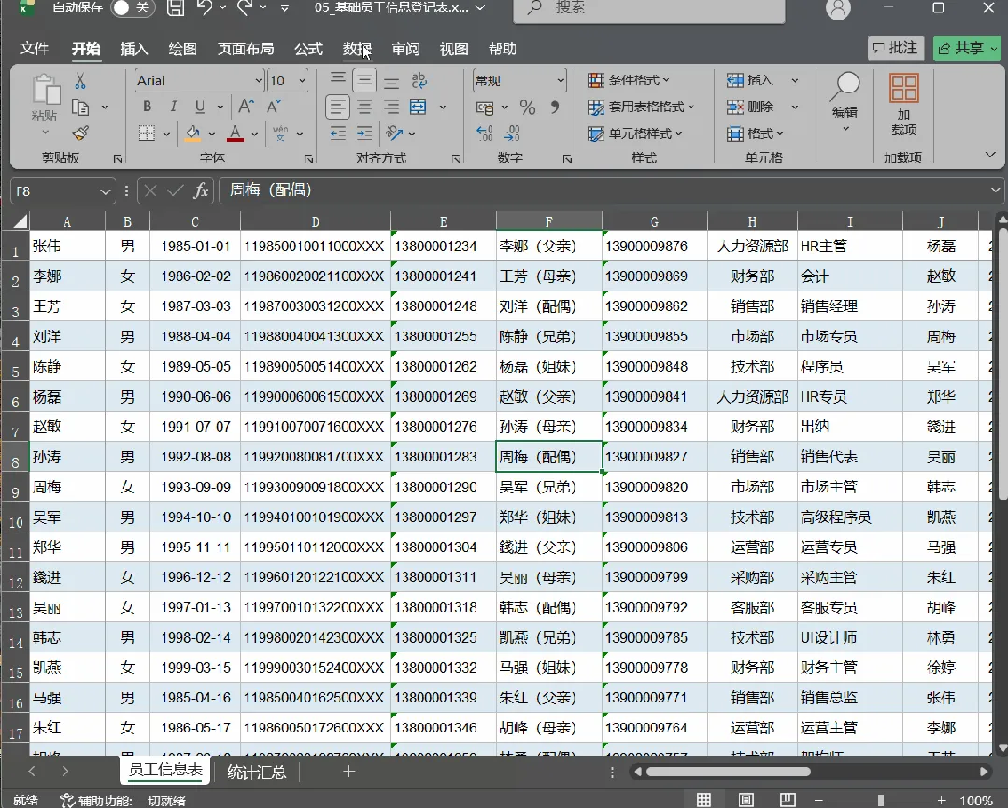Open the Arial font name dropdown
1008x808 pixels.
[258, 81]
